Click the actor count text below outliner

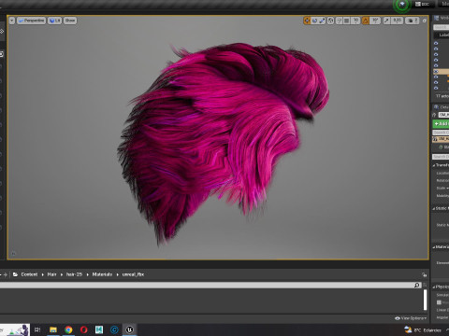(442, 96)
